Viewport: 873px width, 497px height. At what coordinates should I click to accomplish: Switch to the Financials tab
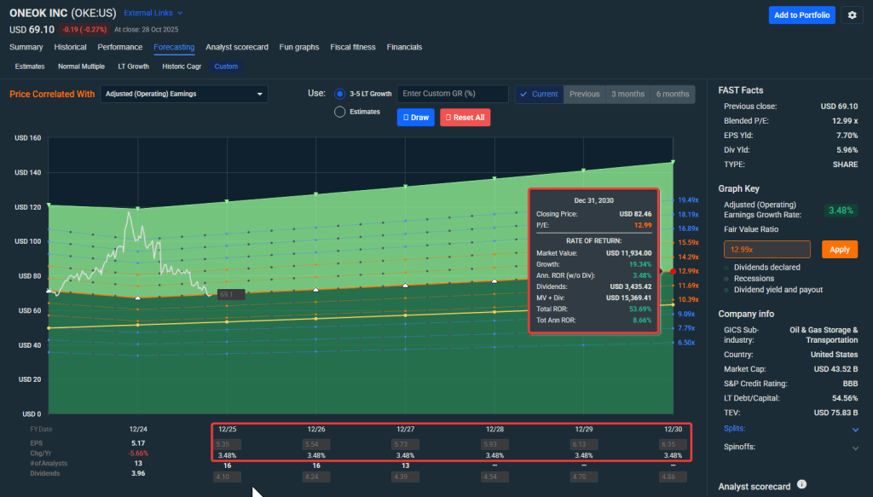[404, 47]
